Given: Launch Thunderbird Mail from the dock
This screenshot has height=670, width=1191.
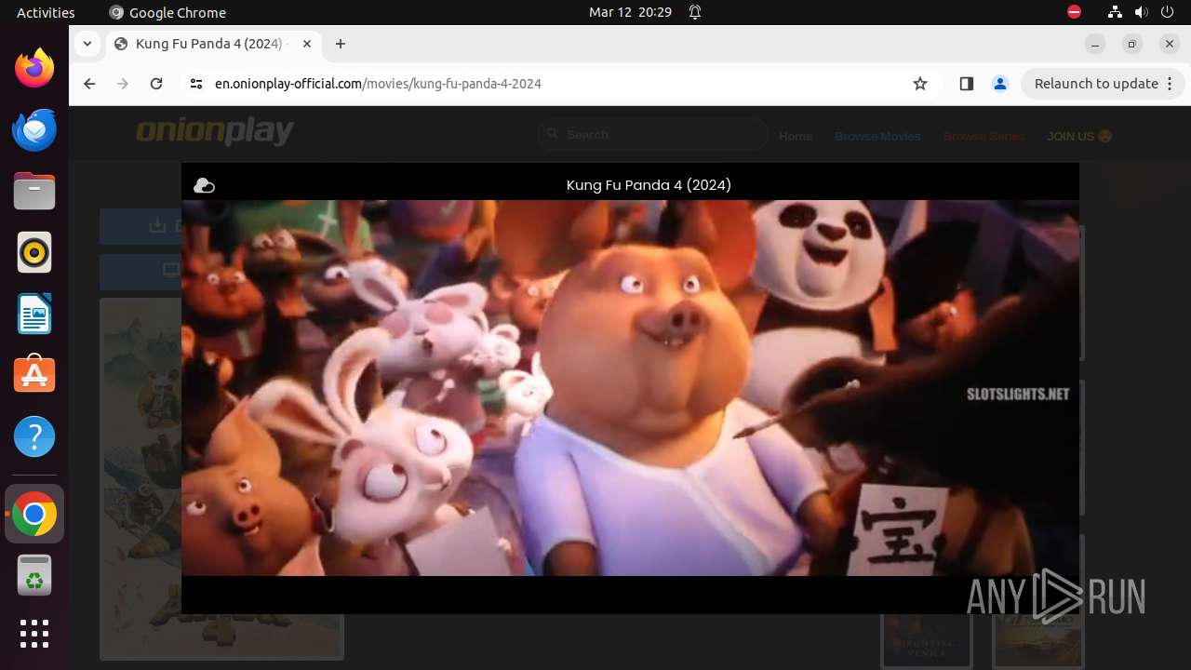Looking at the screenshot, I should 34,129.
